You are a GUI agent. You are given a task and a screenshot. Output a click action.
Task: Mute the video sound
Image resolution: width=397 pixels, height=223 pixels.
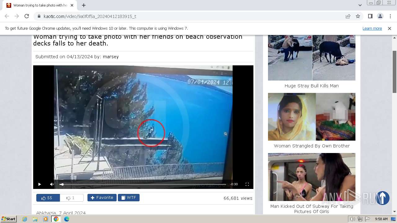52,184
